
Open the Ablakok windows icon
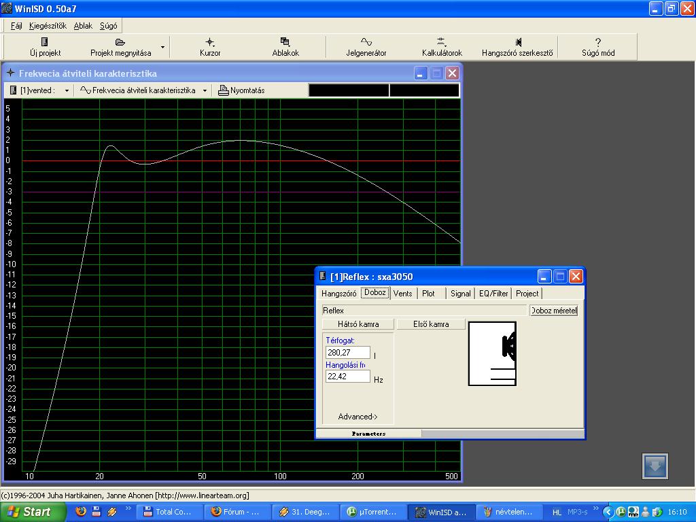click(x=285, y=42)
